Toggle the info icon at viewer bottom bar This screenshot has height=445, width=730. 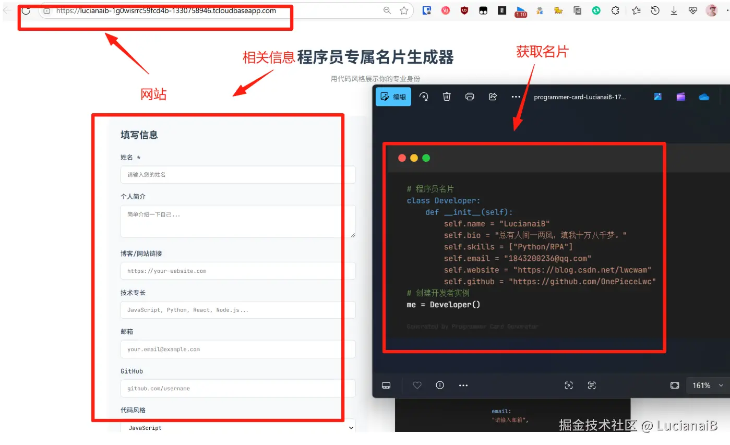(x=440, y=385)
